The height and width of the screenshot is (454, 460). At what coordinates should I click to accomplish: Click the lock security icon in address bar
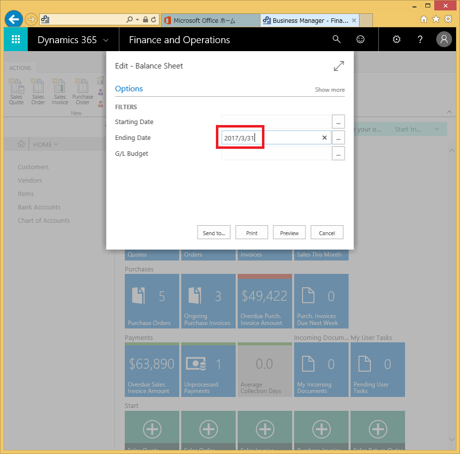pyautogui.click(x=145, y=20)
